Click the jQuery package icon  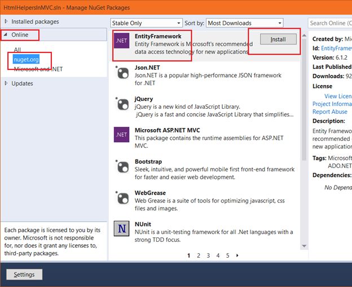[x=122, y=104]
